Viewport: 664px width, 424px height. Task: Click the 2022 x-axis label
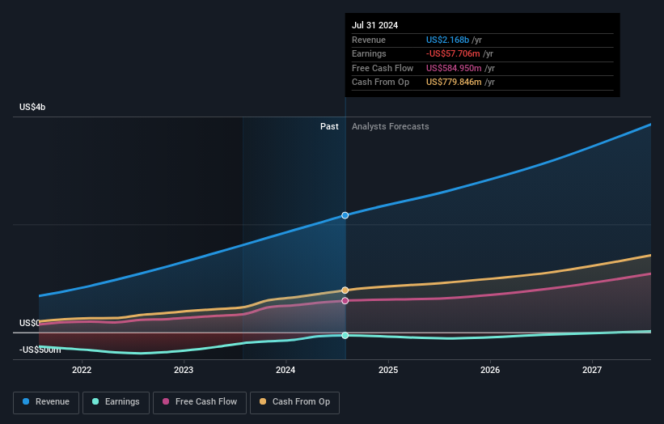tap(82, 371)
